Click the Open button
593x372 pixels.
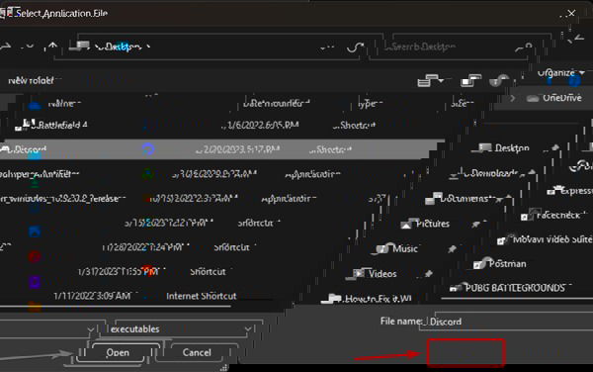click(x=118, y=352)
